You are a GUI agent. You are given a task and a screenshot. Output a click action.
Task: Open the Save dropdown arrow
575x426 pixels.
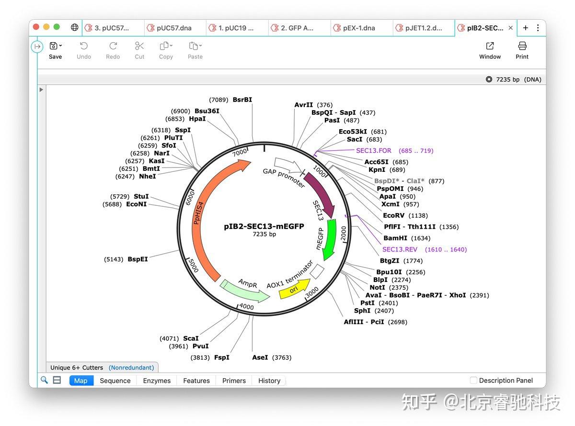(60, 46)
